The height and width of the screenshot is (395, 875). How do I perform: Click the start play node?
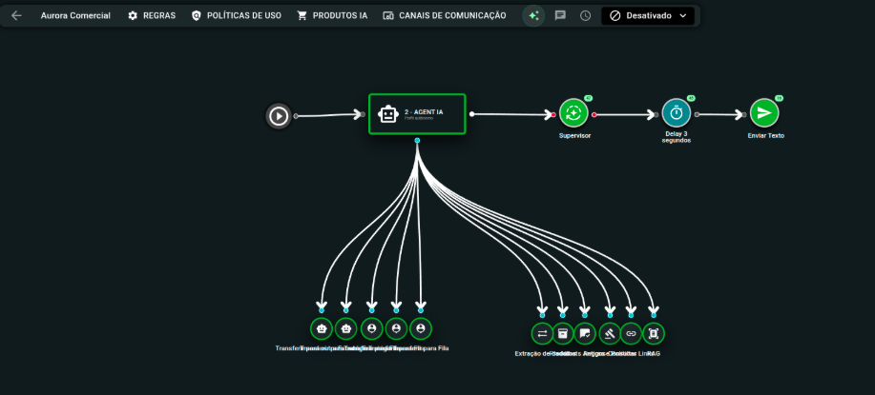pyautogui.click(x=278, y=115)
